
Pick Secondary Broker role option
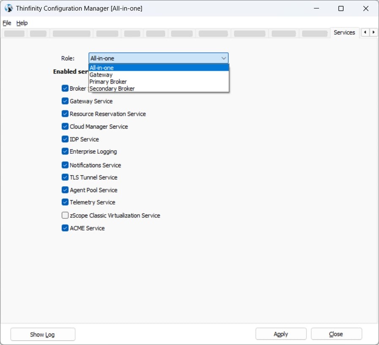click(x=159, y=88)
